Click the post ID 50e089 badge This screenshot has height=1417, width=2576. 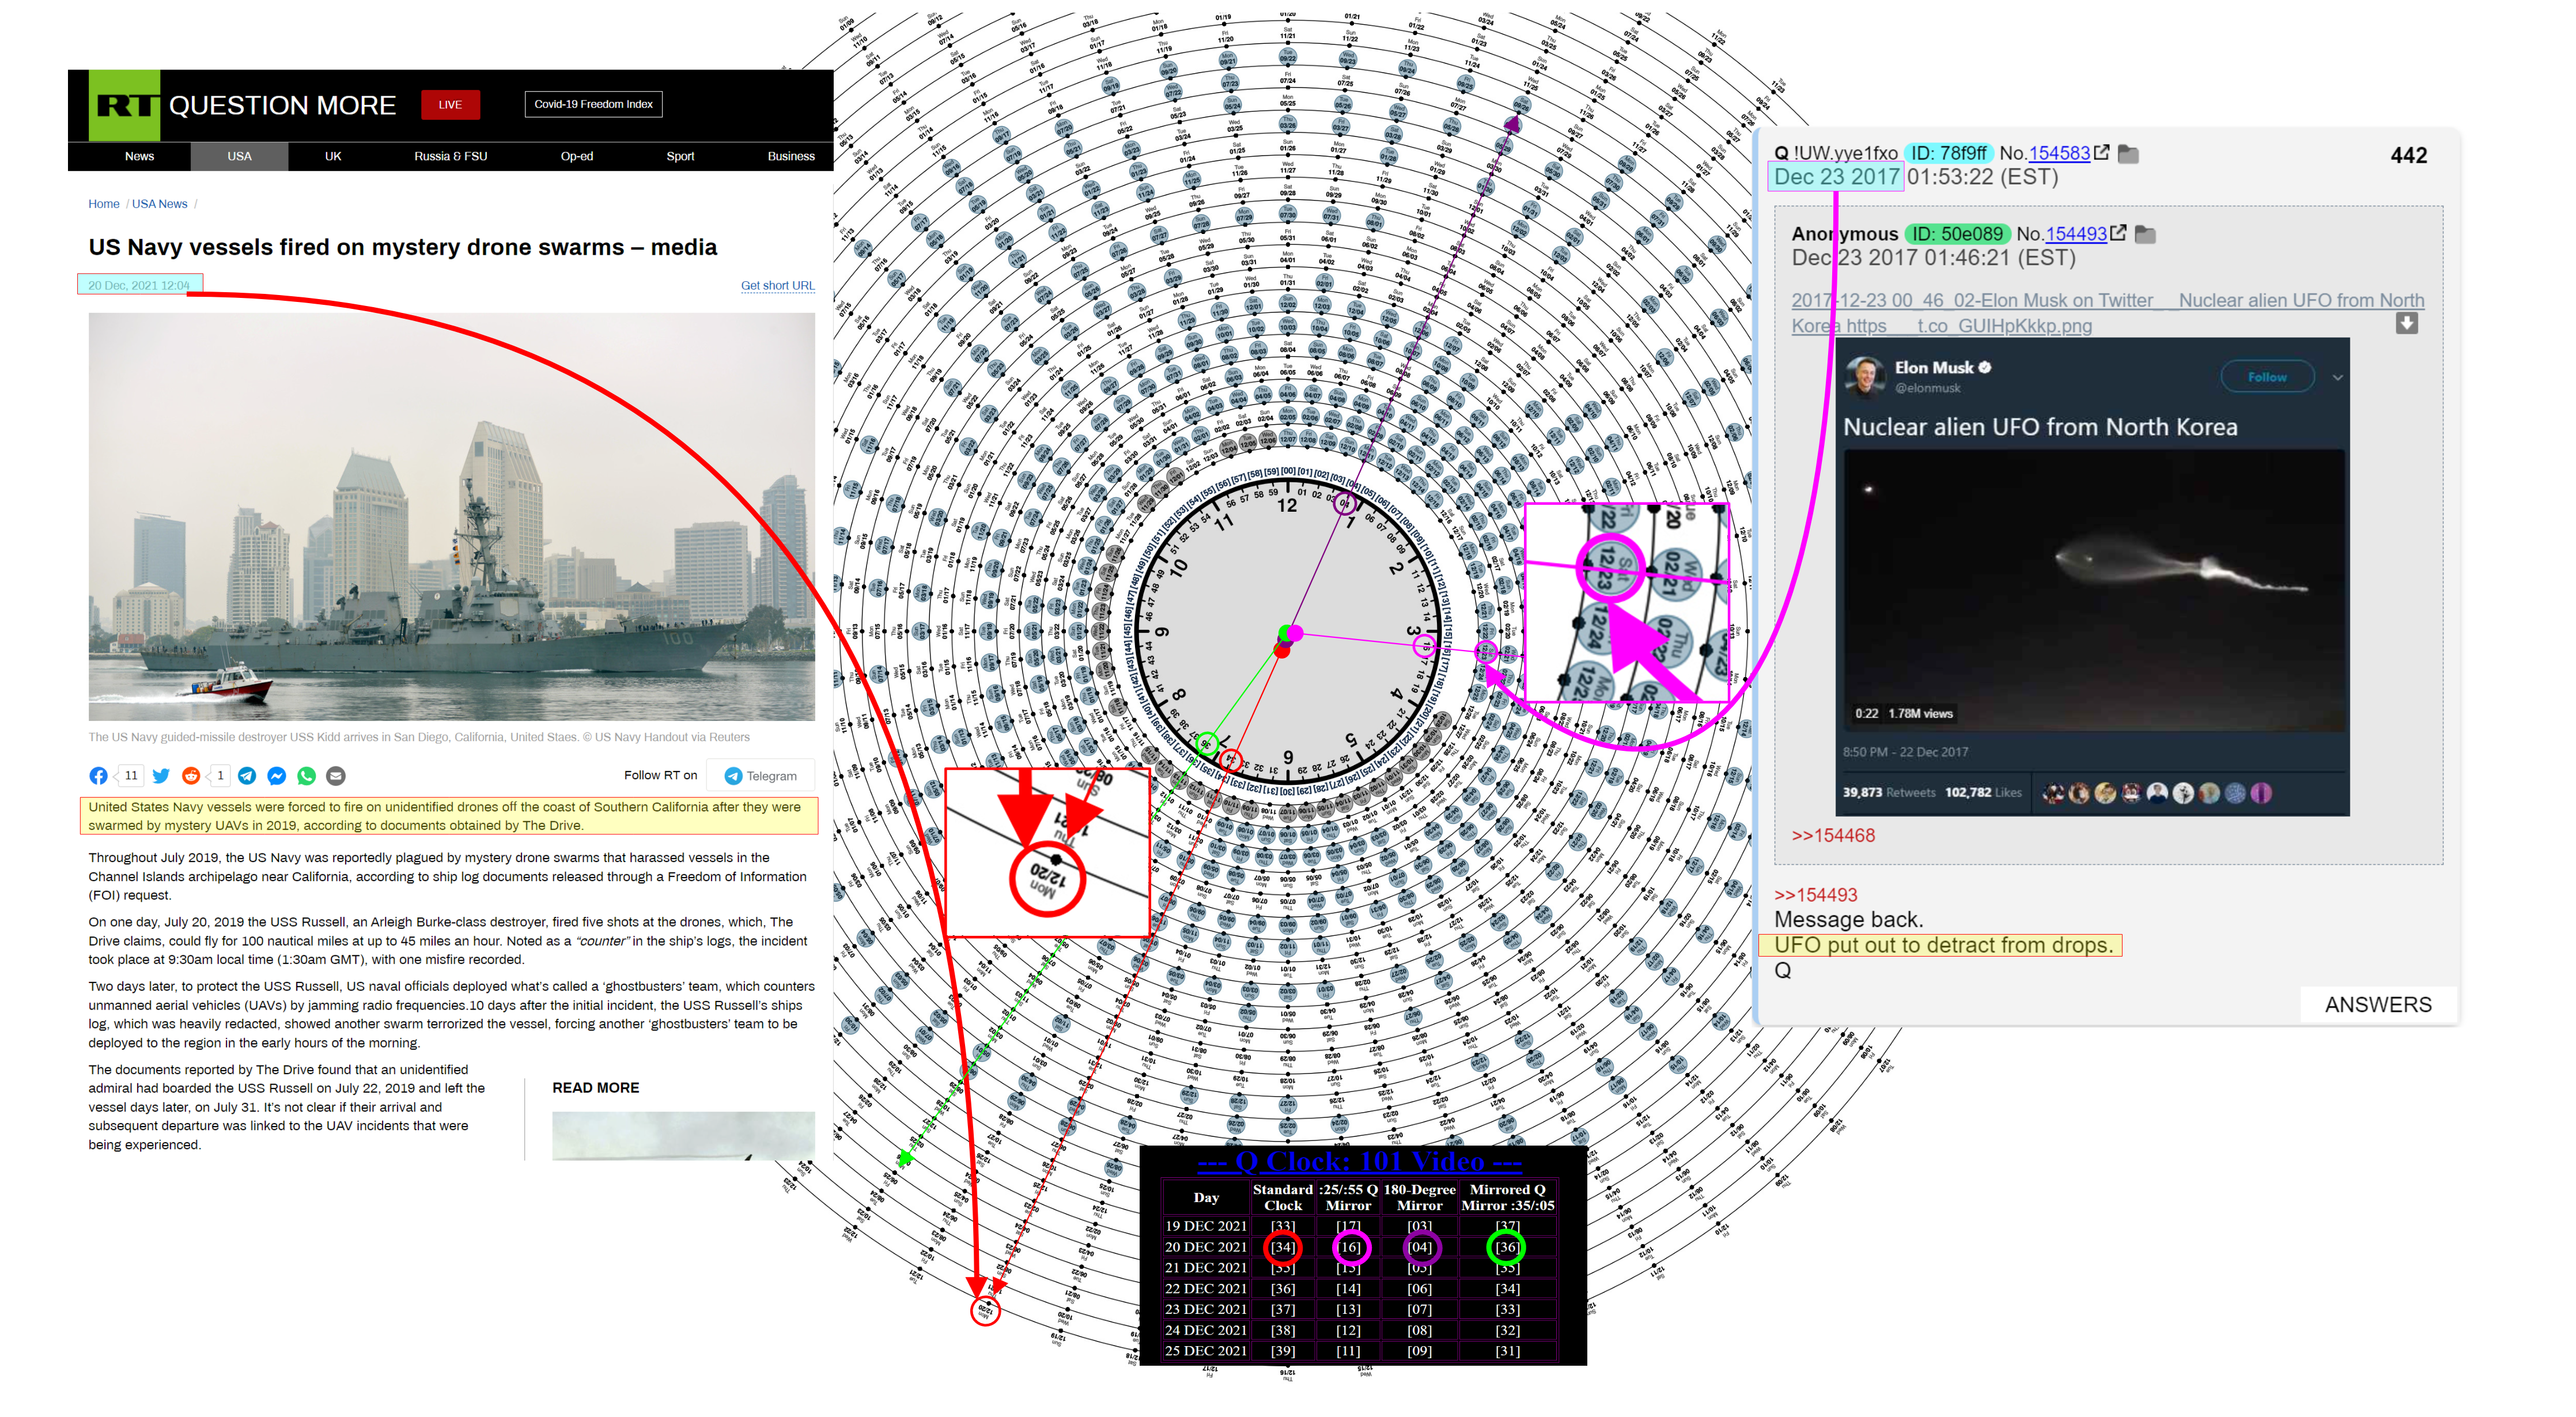pyautogui.click(x=1957, y=234)
